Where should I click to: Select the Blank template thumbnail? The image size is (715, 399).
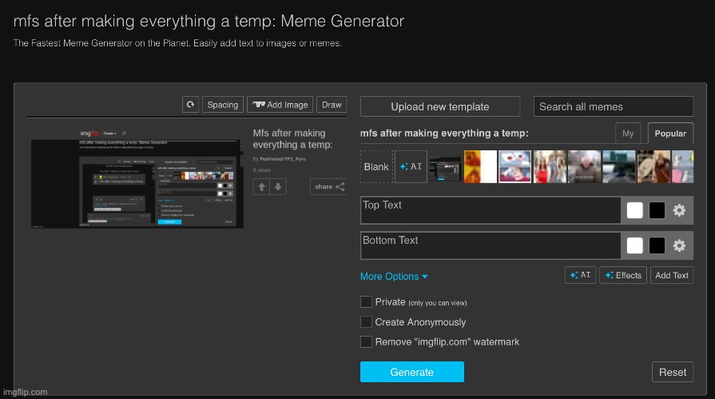click(376, 166)
